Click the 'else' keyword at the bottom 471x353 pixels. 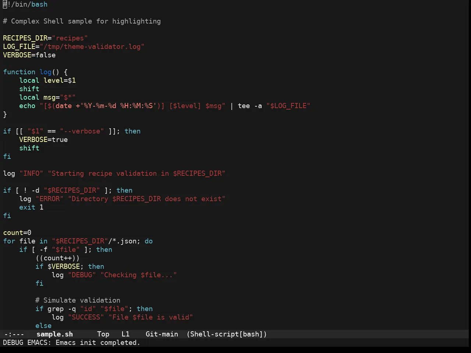pyautogui.click(x=43, y=326)
